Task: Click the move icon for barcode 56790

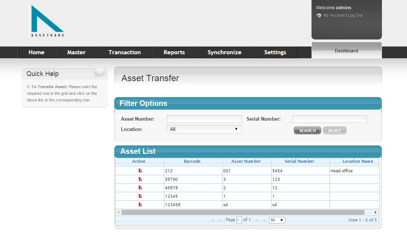Action: point(140,179)
